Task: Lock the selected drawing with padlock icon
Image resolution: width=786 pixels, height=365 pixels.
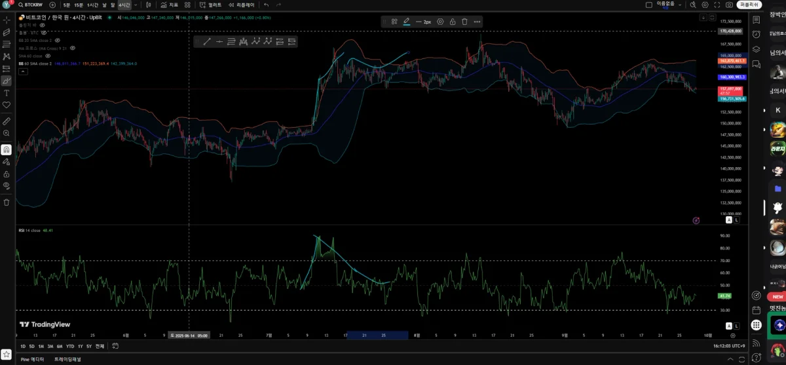Action: tap(453, 22)
